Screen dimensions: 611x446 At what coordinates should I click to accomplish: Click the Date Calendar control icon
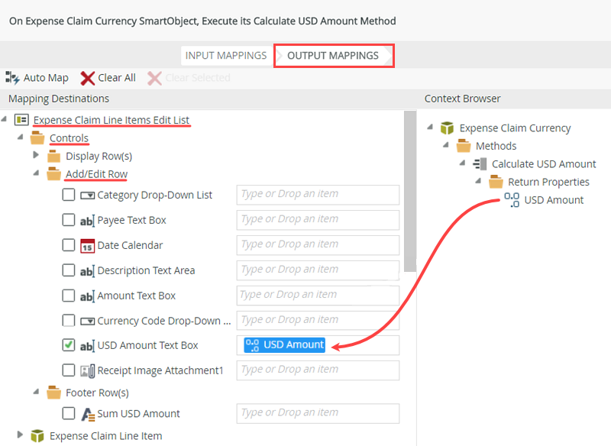coord(87,246)
